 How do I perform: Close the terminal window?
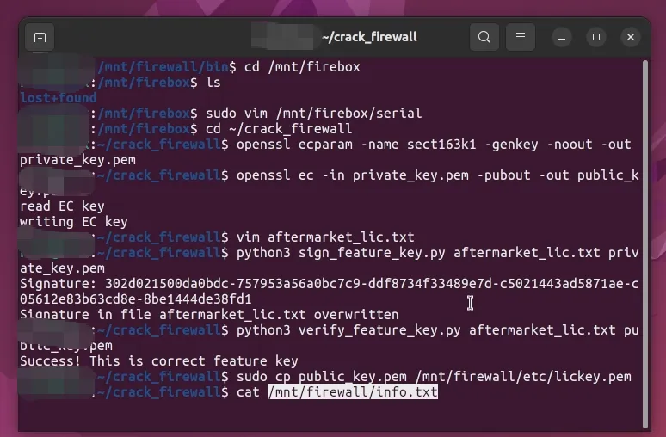[631, 37]
